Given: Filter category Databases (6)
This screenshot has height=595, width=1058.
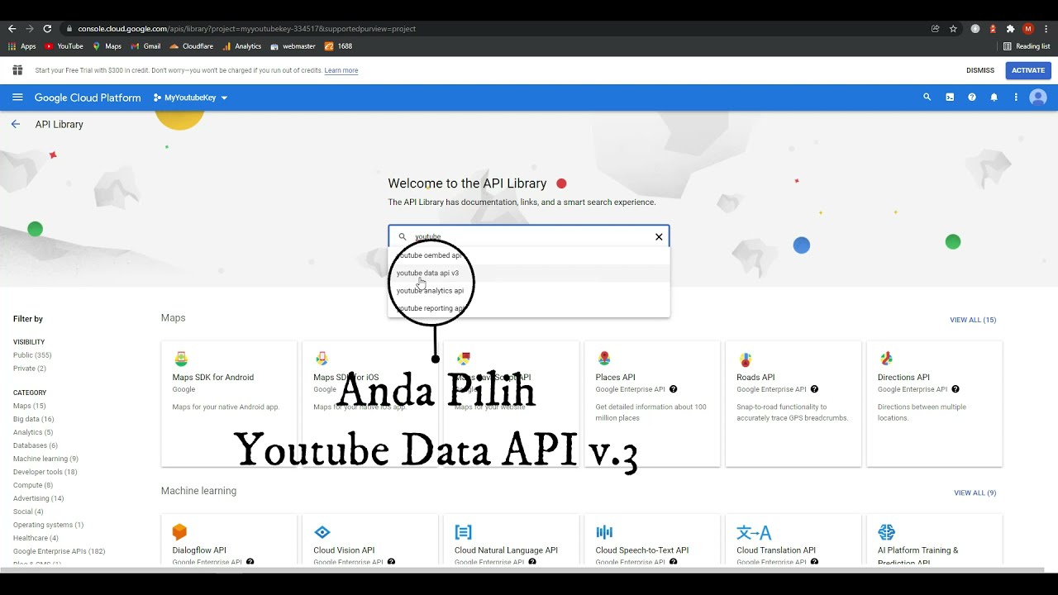Looking at the screenshot, I should pyautogui.click(x=36, y=445).
